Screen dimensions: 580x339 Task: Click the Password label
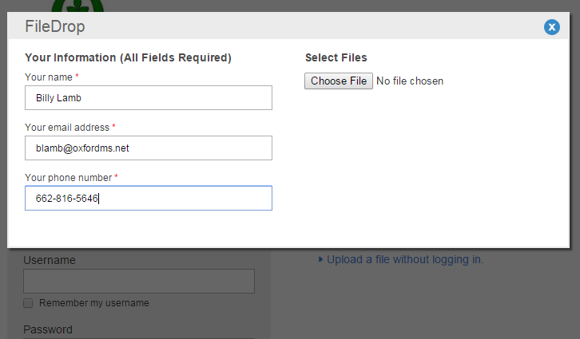(48, 329)
